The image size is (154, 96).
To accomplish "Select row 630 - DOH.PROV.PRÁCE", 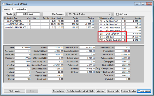I will (15, 27).
